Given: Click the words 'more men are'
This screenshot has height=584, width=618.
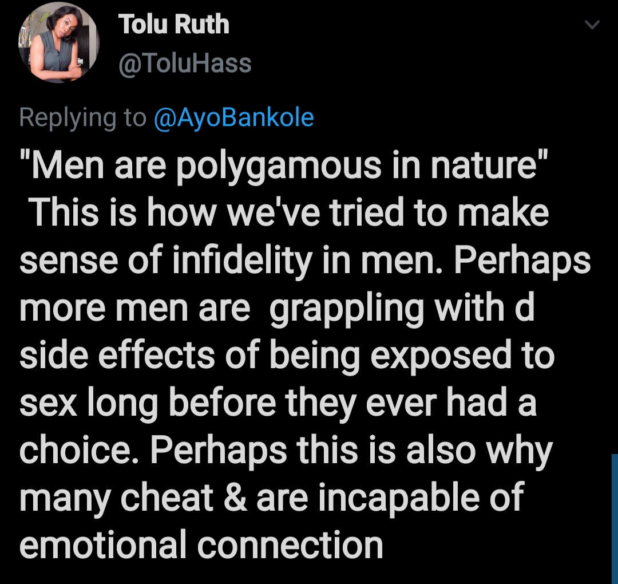Looking at the screenshot, I should 134,309.
